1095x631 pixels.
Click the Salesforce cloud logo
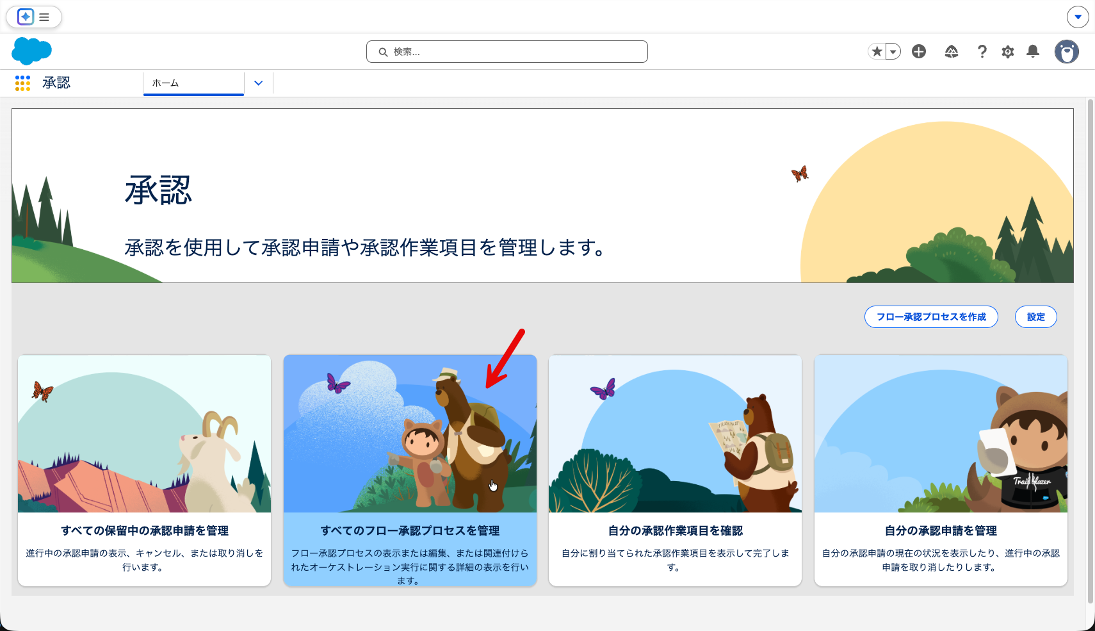(x=31, y=51)
